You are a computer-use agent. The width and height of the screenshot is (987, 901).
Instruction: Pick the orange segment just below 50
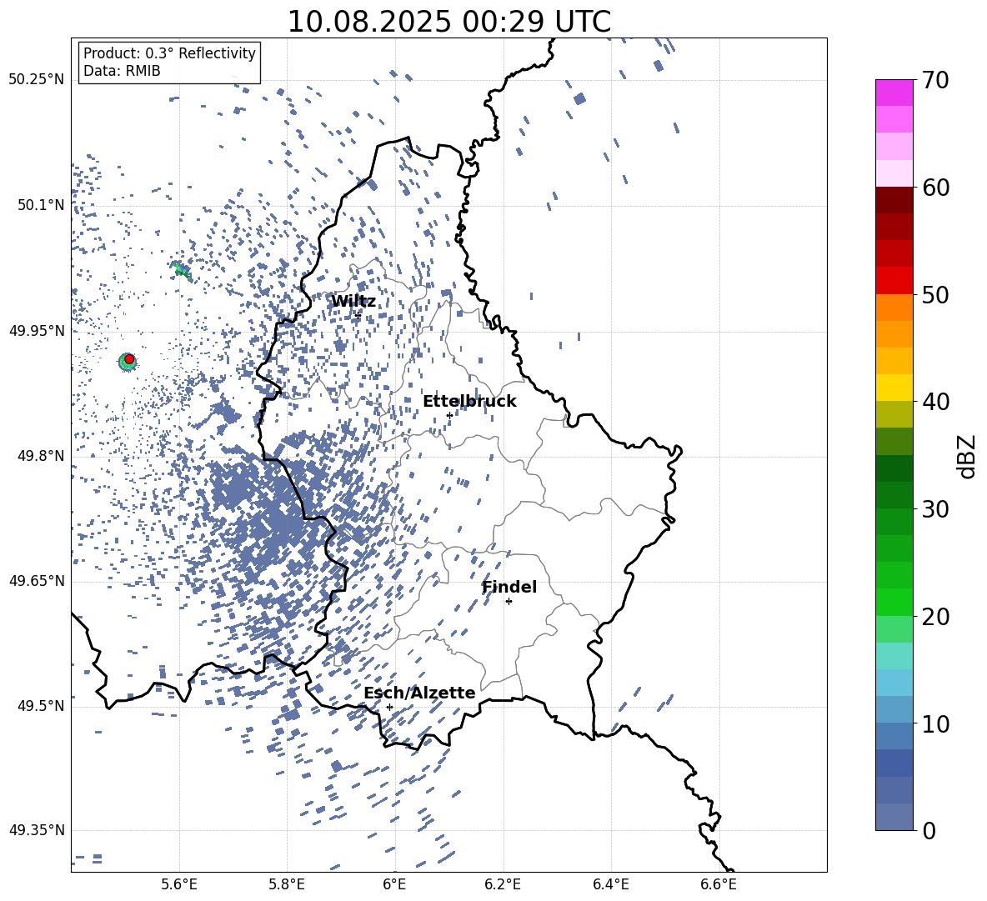[x=894, y=307]
